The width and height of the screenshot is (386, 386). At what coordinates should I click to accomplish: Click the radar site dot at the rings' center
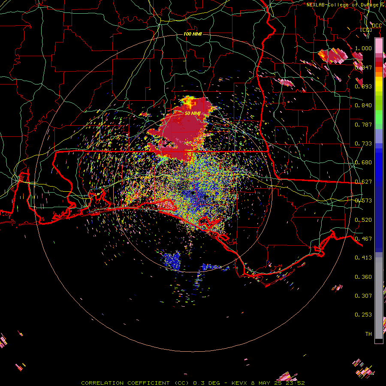point(193,193)
